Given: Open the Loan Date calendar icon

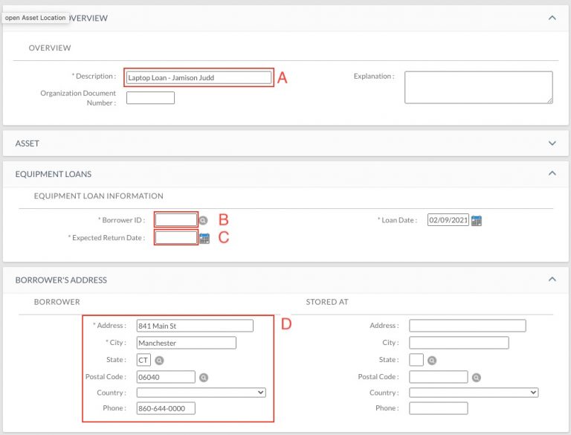Looking at the screenshot, I should 477,221.
